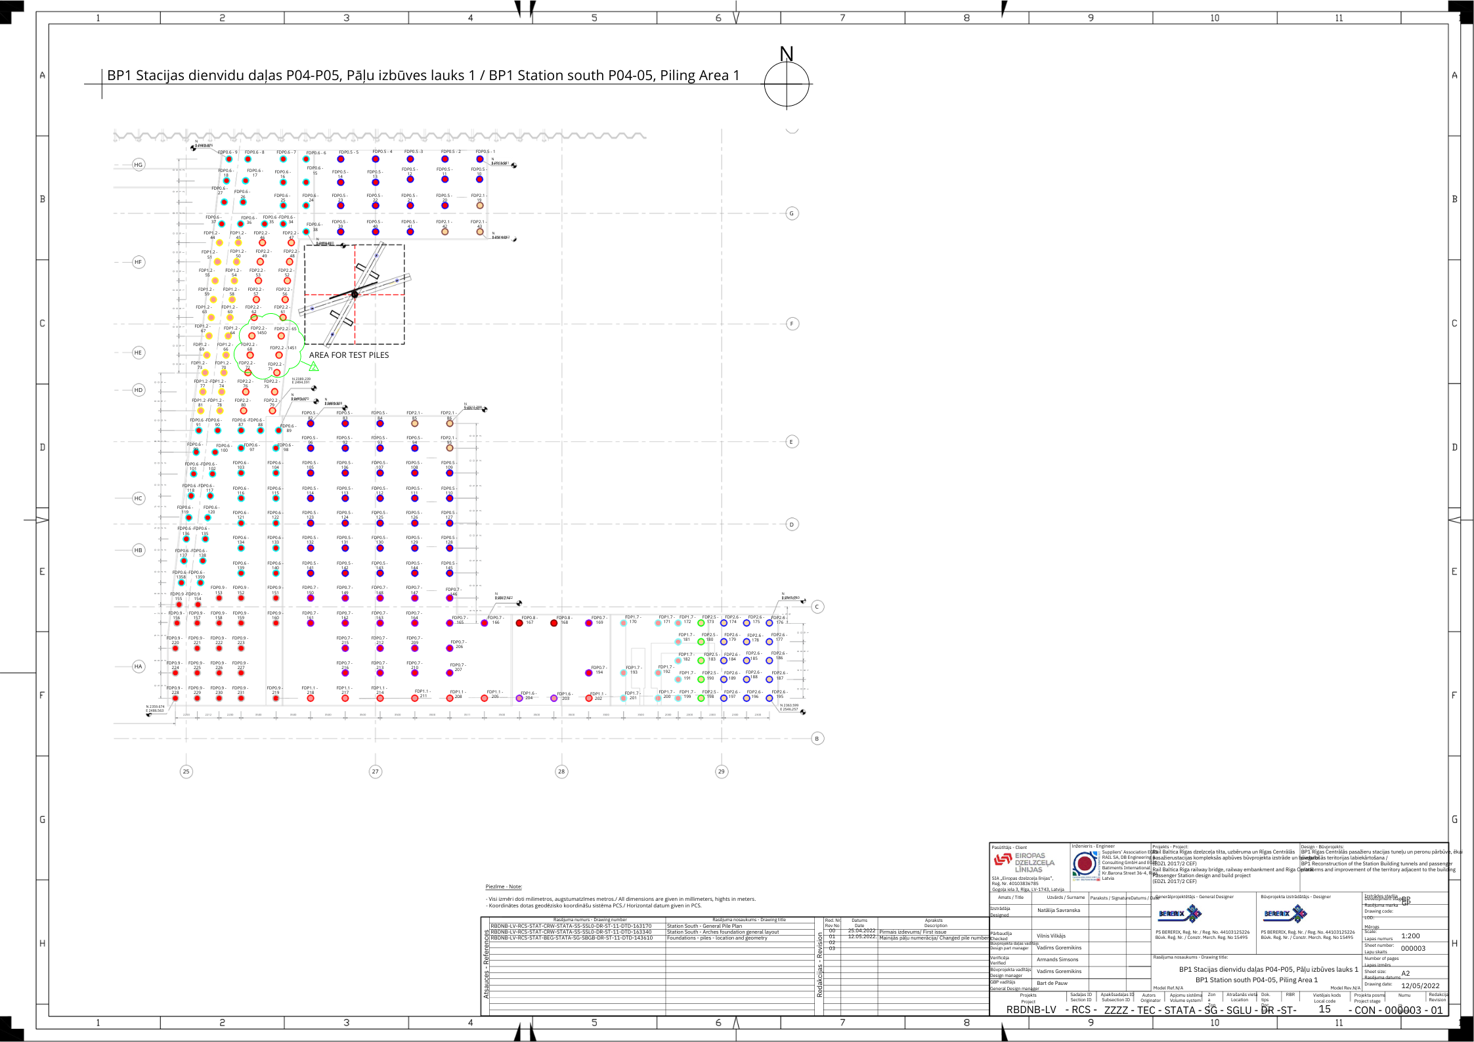
Task: Click the Piezīme - Note heading
Action: tap(504, 886)
